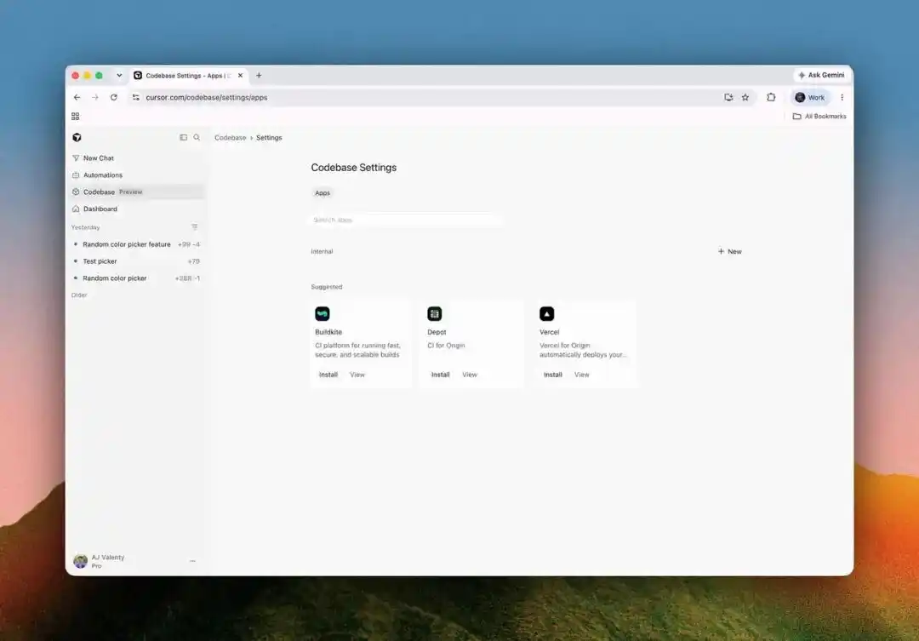This screenshot has width=919, height=641.
Task: View the Vercel app details
Action: (581, 375)
